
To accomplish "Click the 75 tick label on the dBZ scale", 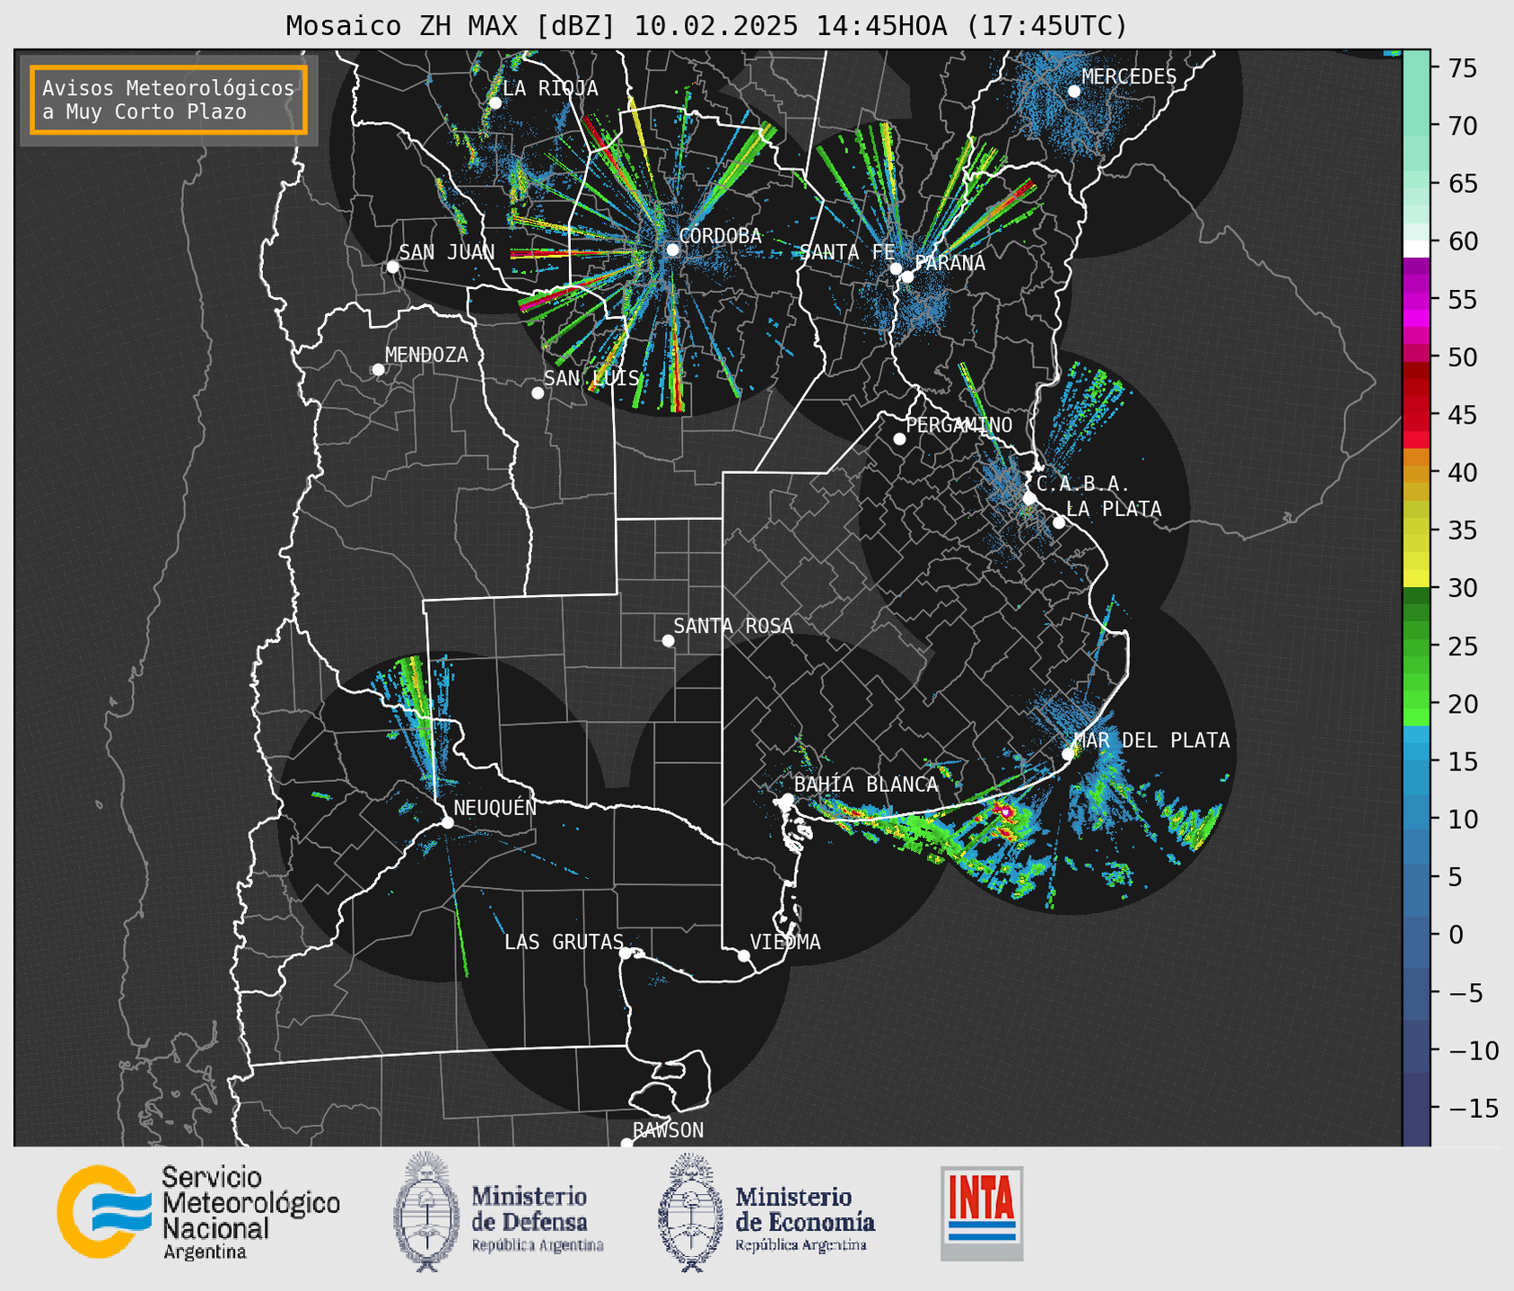I will tap(1462, 68).
